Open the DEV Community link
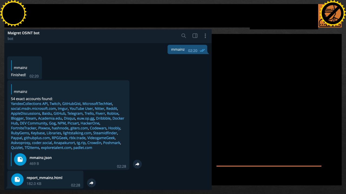 coord(34,123)
